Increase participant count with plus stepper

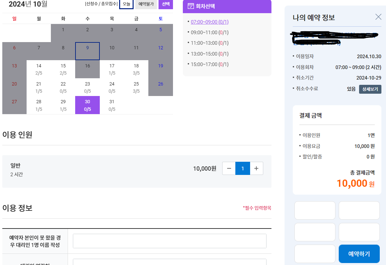[x=256, y=168]
